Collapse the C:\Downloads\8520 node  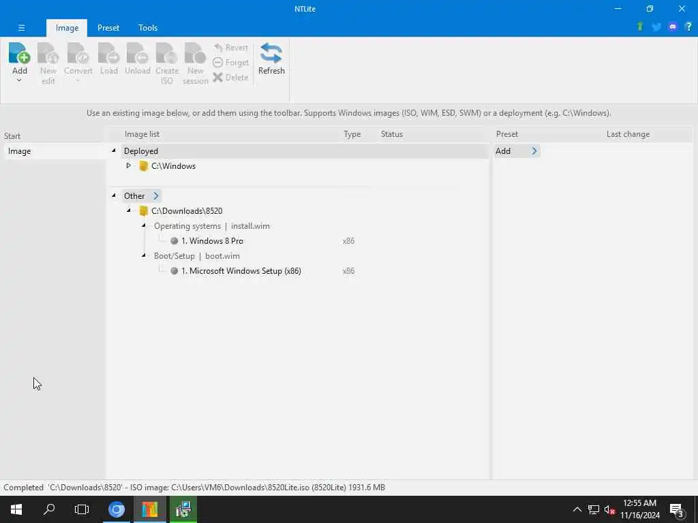[129, 210]
